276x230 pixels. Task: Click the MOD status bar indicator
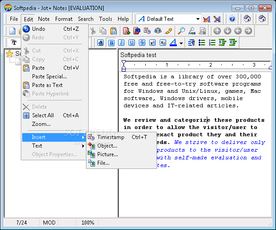click(49, 223)
